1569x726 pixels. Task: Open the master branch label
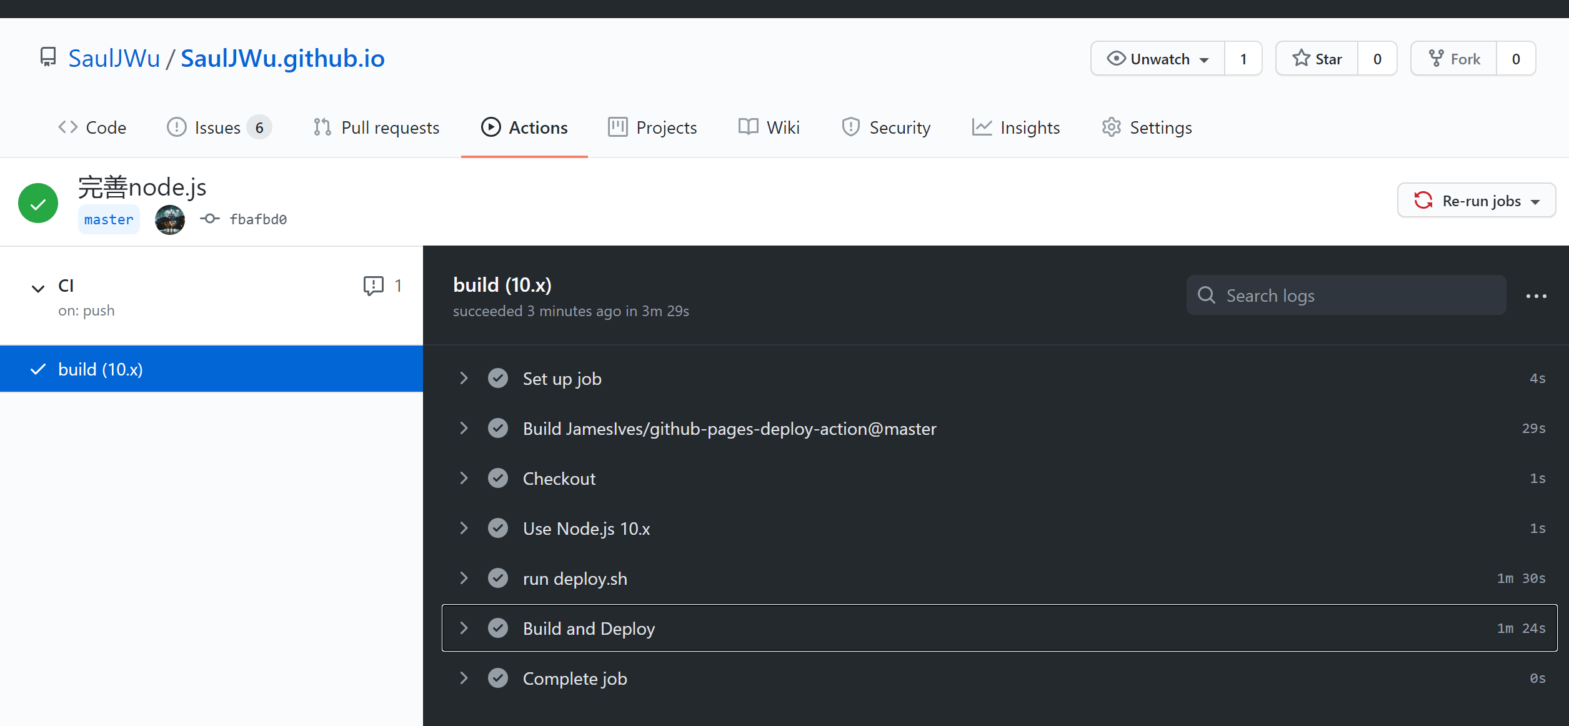click(109, 219)
